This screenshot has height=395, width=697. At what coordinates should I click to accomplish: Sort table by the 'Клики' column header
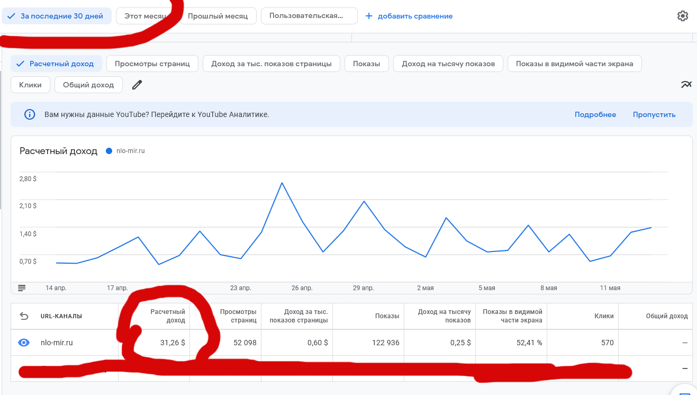(x=604, y=316)
